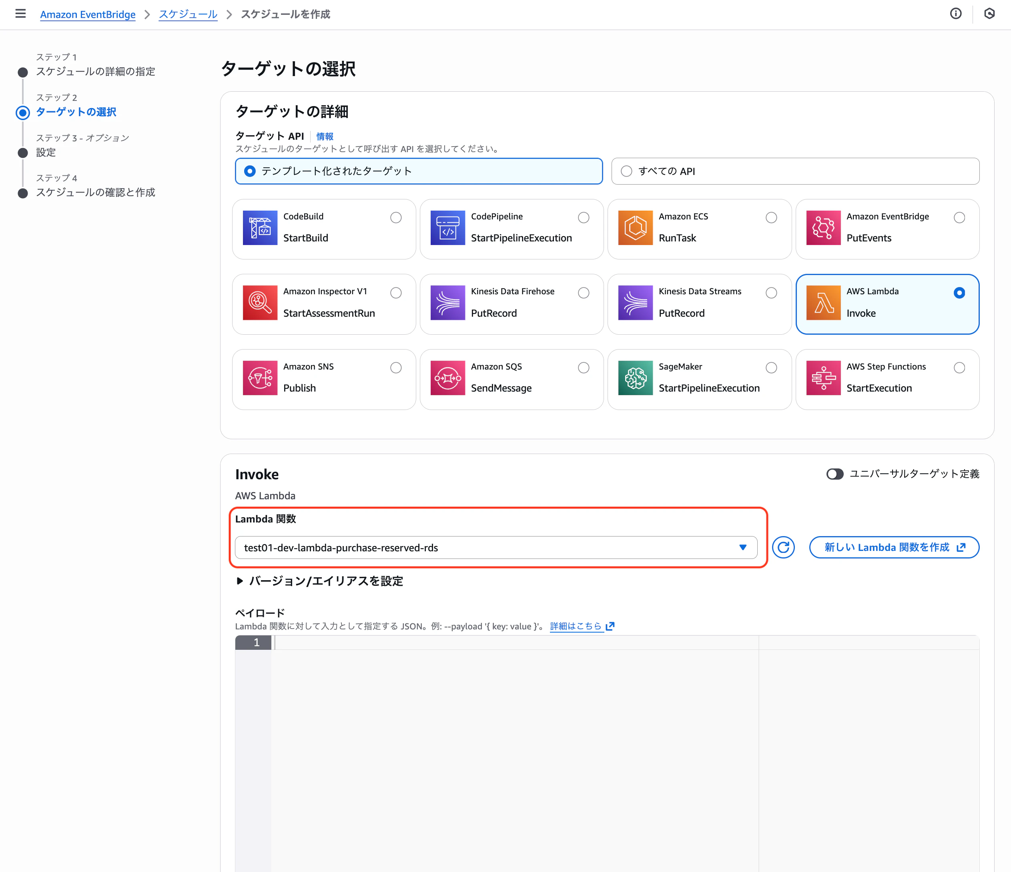Click the Kinesis Data Firehose icon
This screenshot has width=1011, height=872.
click(447, 303)
